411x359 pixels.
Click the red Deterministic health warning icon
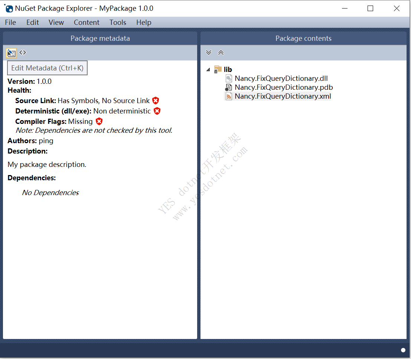157,111
